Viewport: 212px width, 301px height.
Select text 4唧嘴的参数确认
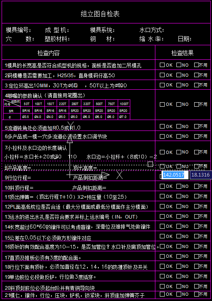23,96
